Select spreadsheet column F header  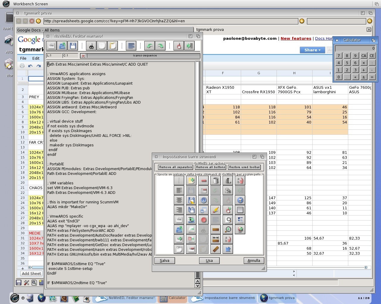coord(223,73)
